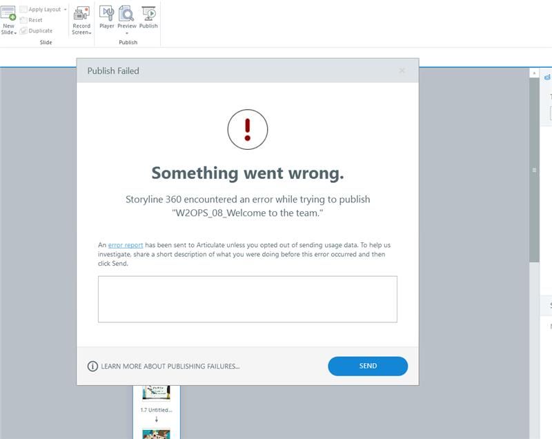Click the Publish Failed dialog title
Screen dimensions: 552x439
[x=113, y=71]
